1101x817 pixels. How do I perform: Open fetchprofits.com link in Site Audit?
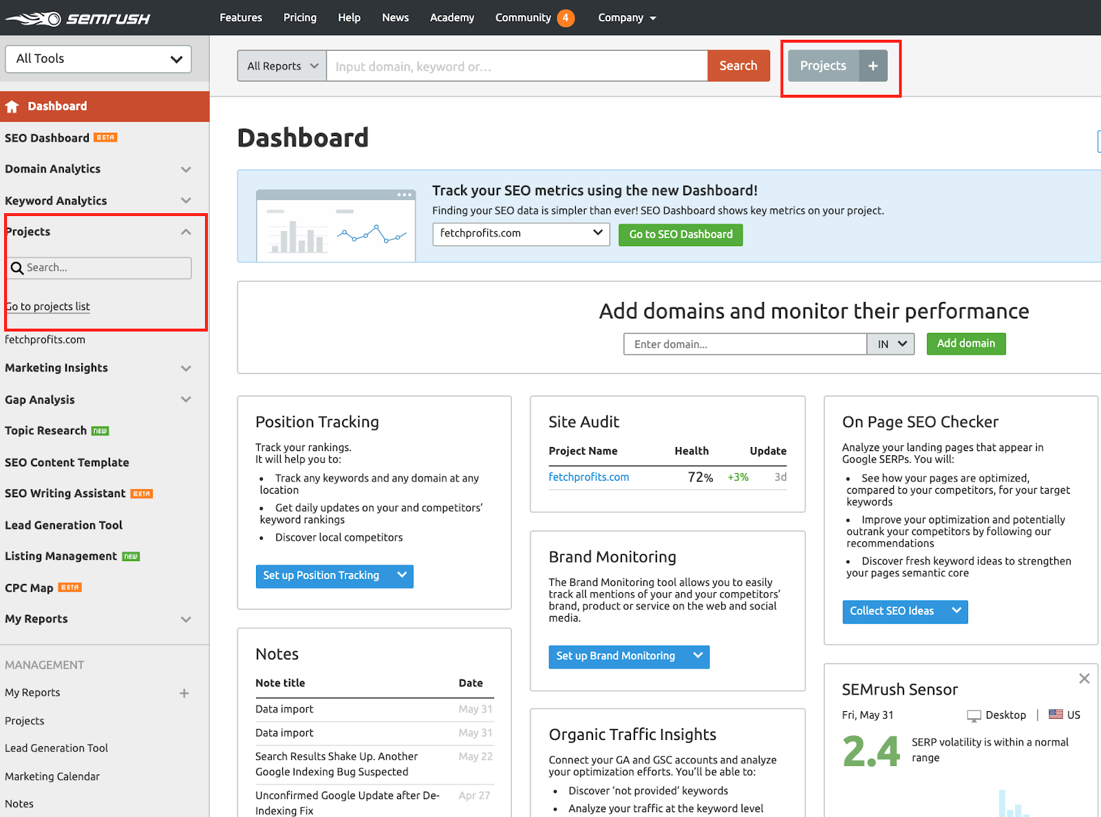(x=589, y=477)
